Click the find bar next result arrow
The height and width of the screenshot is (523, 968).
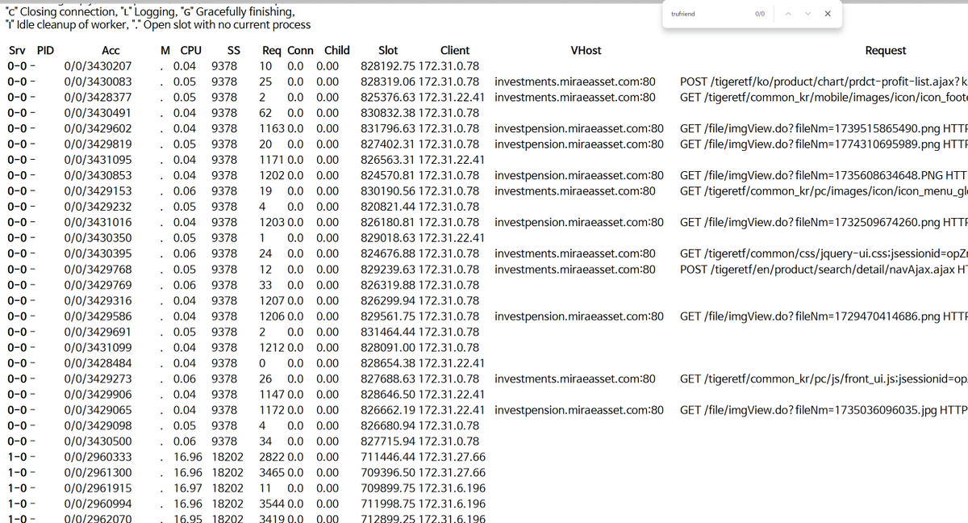coord(809,14)
